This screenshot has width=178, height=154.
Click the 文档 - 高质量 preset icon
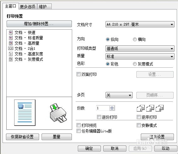(11, 43)
